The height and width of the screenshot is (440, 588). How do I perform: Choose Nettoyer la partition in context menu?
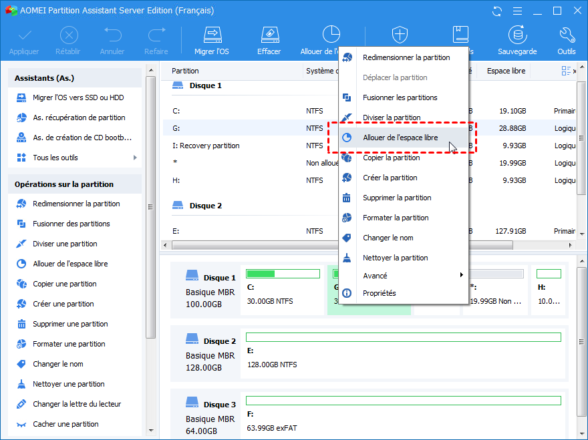point(404,258)
